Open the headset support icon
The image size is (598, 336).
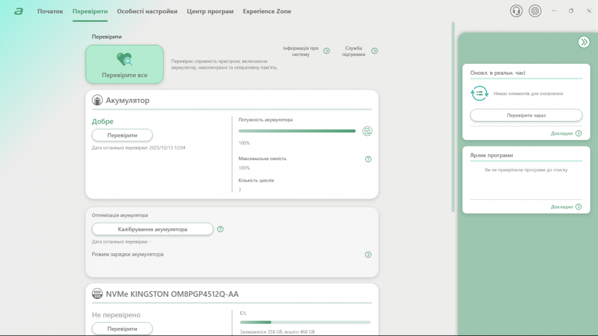coord(516,11)
